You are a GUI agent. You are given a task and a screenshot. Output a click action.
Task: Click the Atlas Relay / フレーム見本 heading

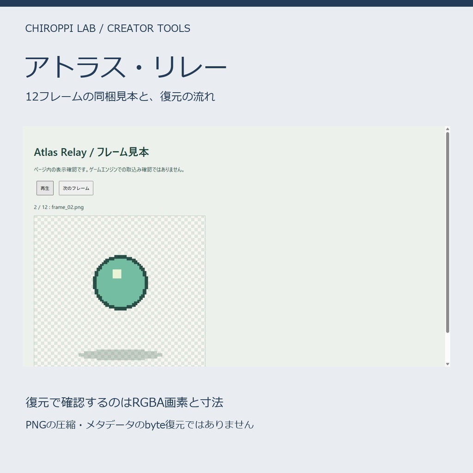[91, 152]
